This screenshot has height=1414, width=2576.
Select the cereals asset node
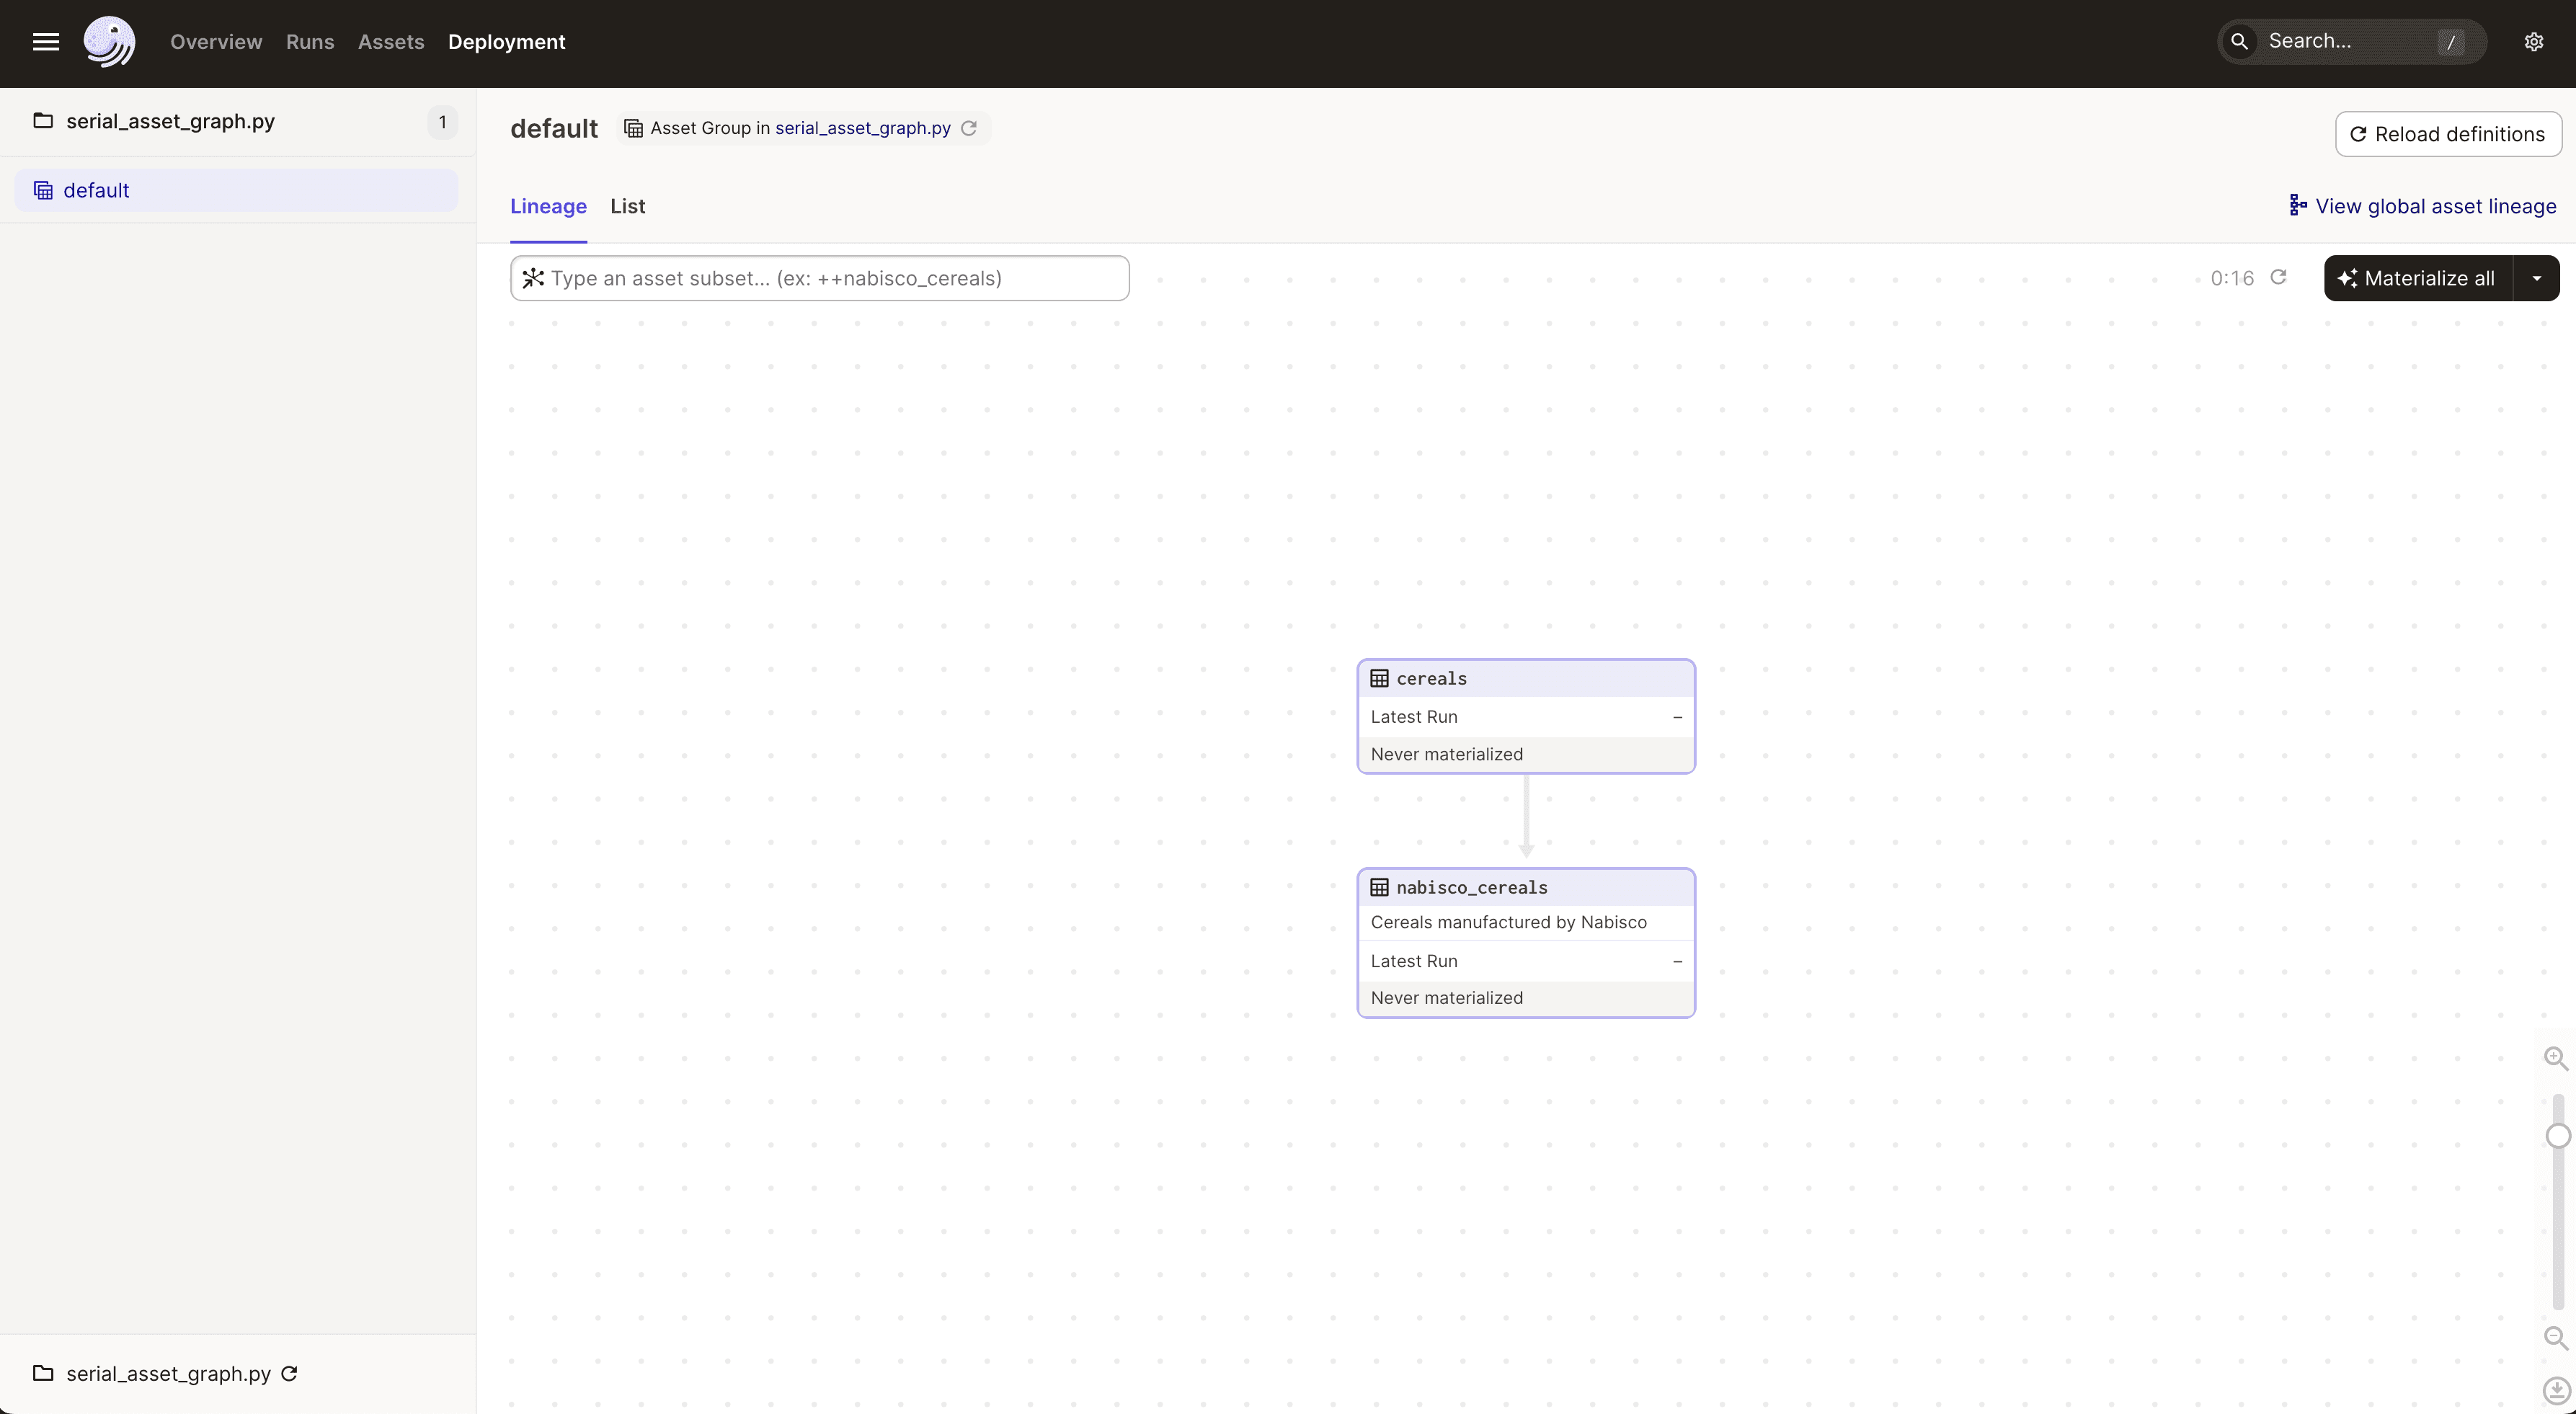(x=1526, y=716)
